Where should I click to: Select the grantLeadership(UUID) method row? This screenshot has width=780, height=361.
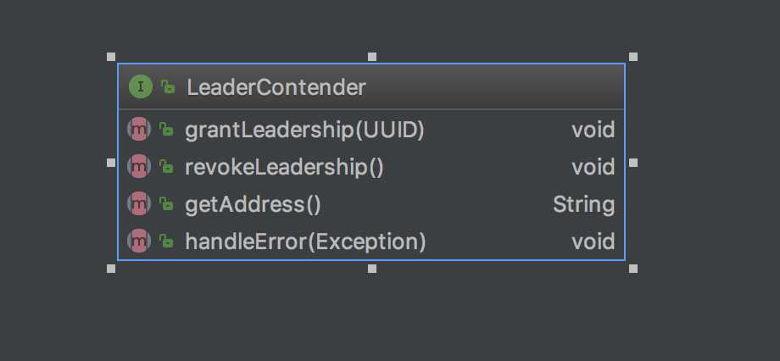tap(371, 130)
